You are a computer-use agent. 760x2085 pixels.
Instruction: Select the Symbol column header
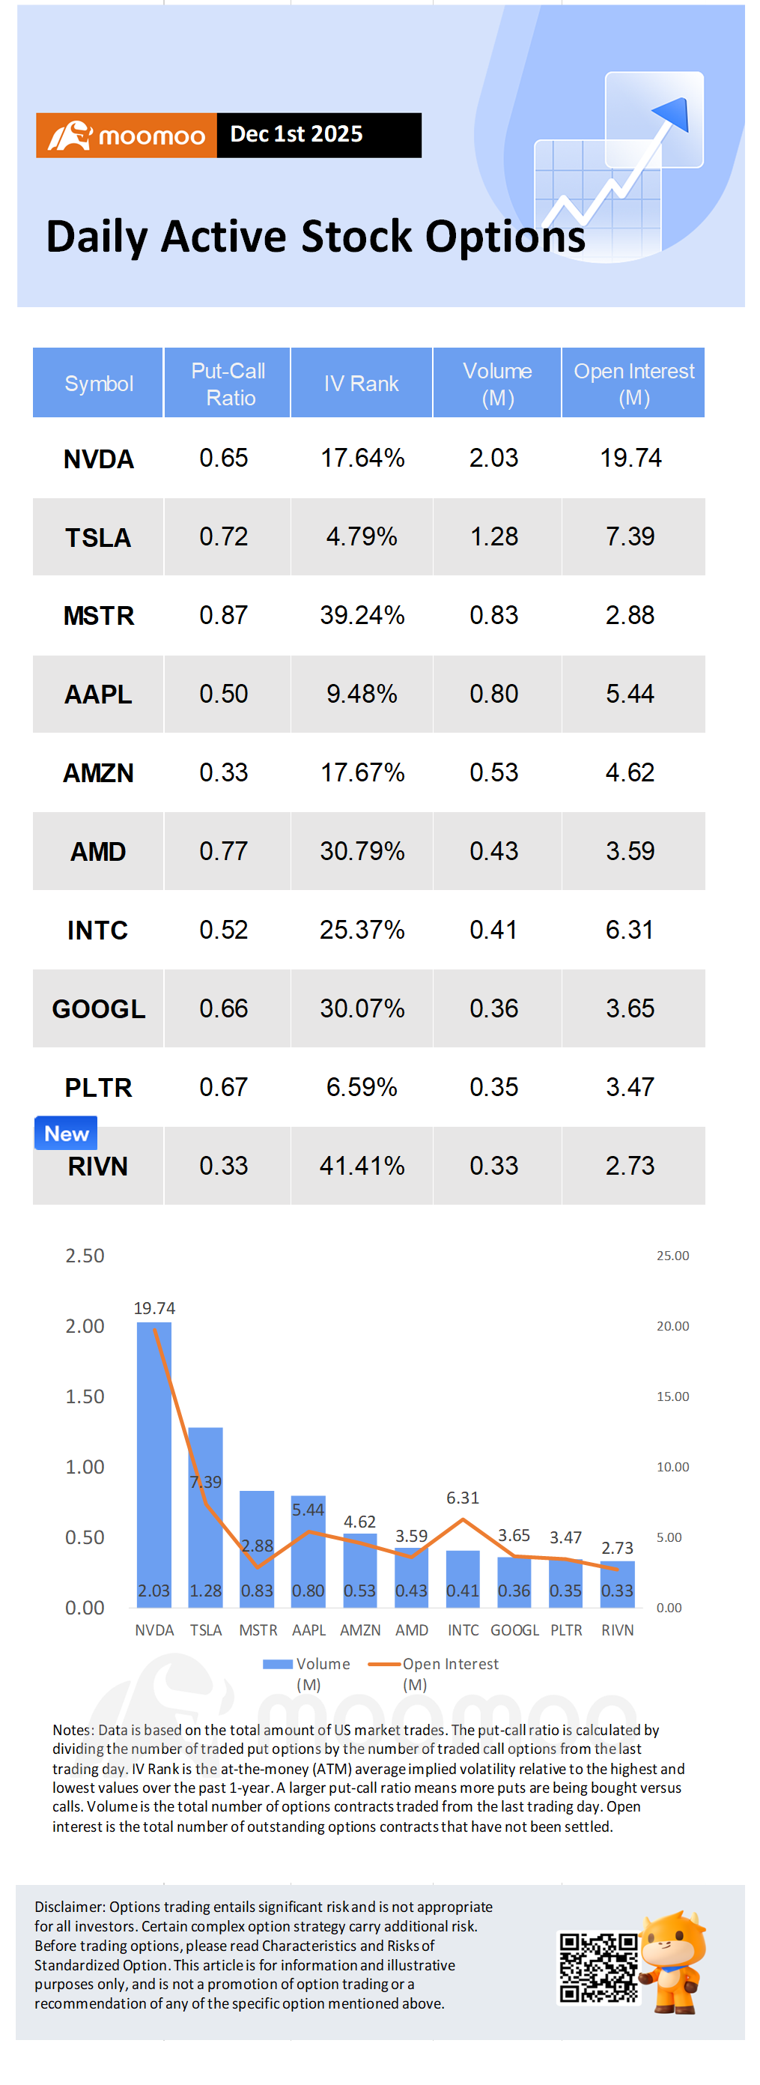point(99,384)
